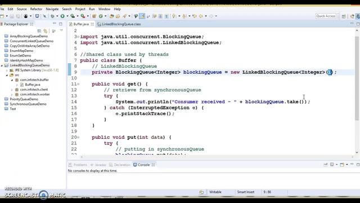Click Open Console icon in Console toolbar
Viewport: 360px width, 203px height.
coord(342,165)
